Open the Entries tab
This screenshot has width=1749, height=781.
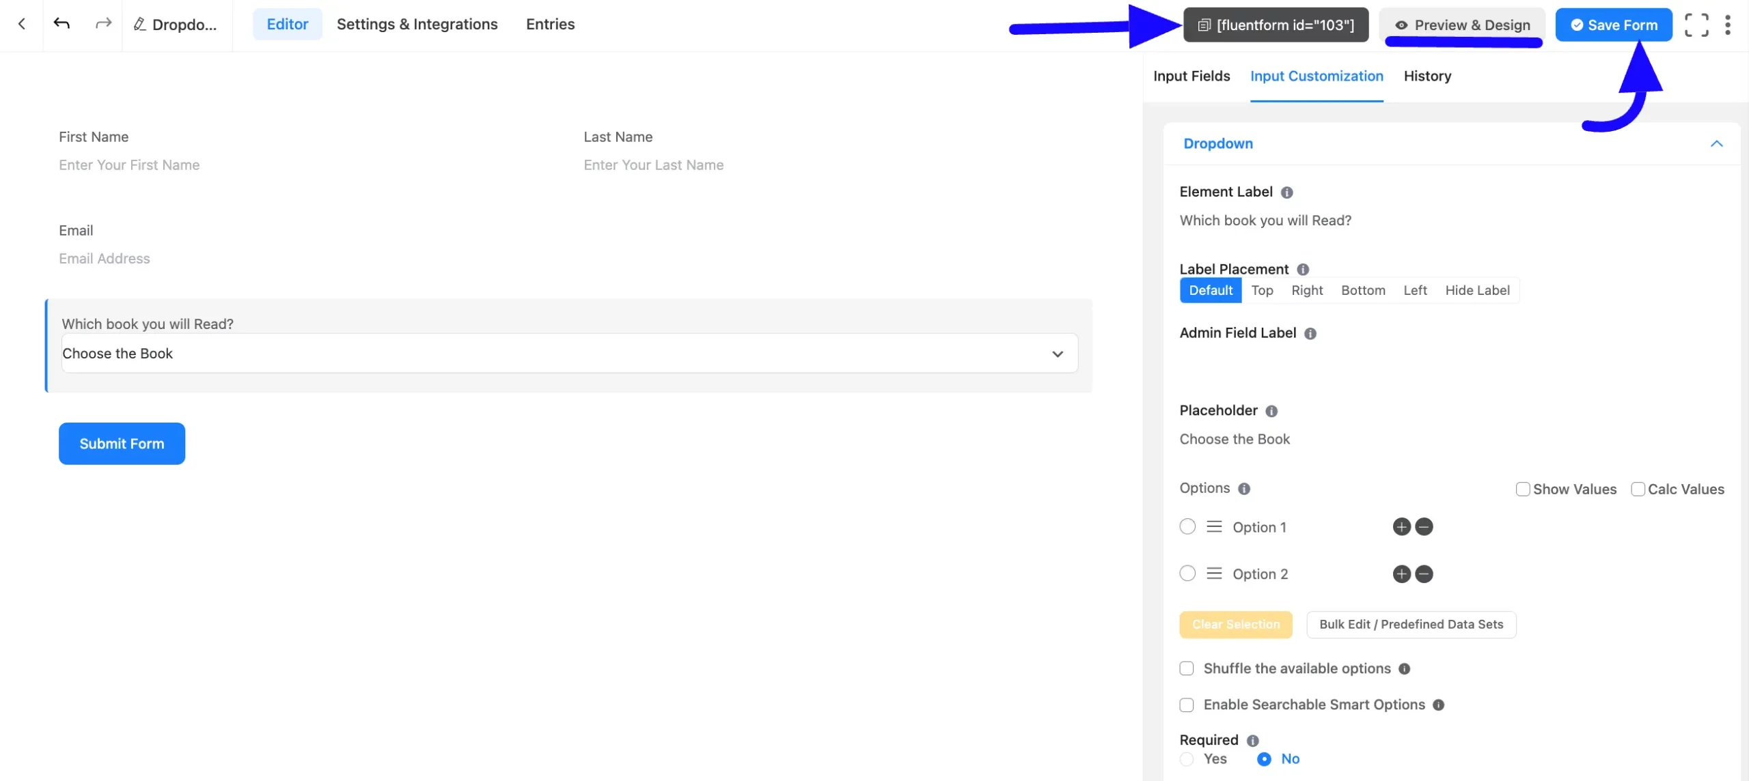[x=550, y=25]
